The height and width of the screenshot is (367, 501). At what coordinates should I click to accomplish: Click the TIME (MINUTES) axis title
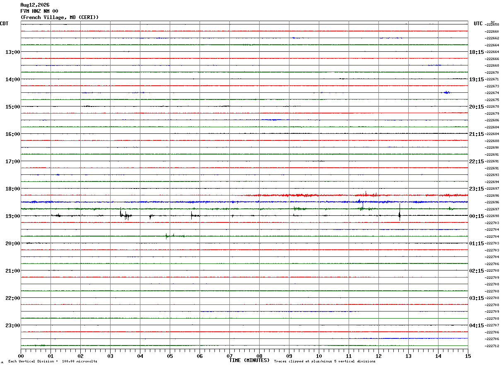click(x=249, y=360)
